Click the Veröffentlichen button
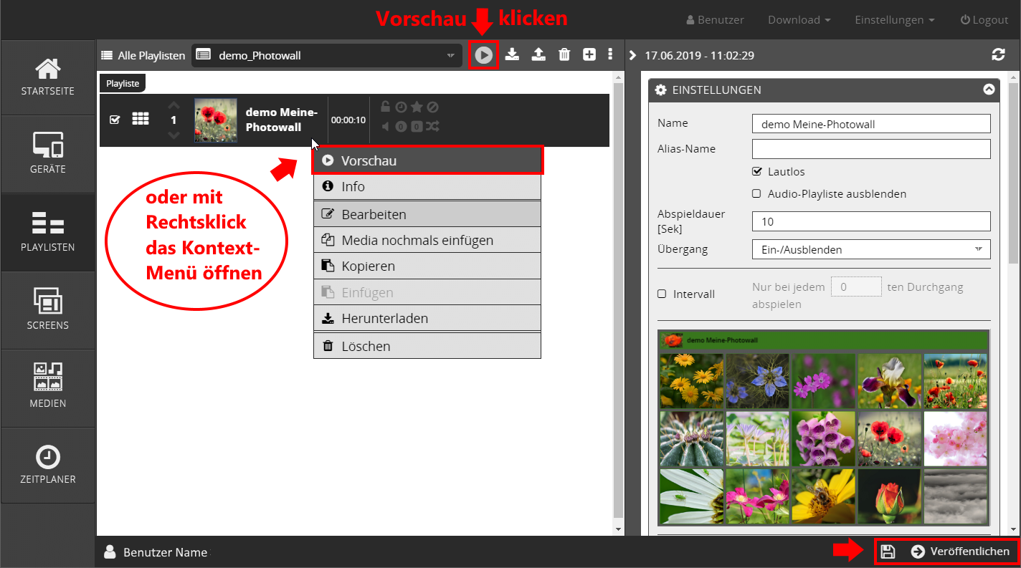1021x568 pixels. (960, 552)
